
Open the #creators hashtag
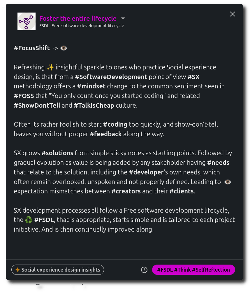(x=126, y=191)
